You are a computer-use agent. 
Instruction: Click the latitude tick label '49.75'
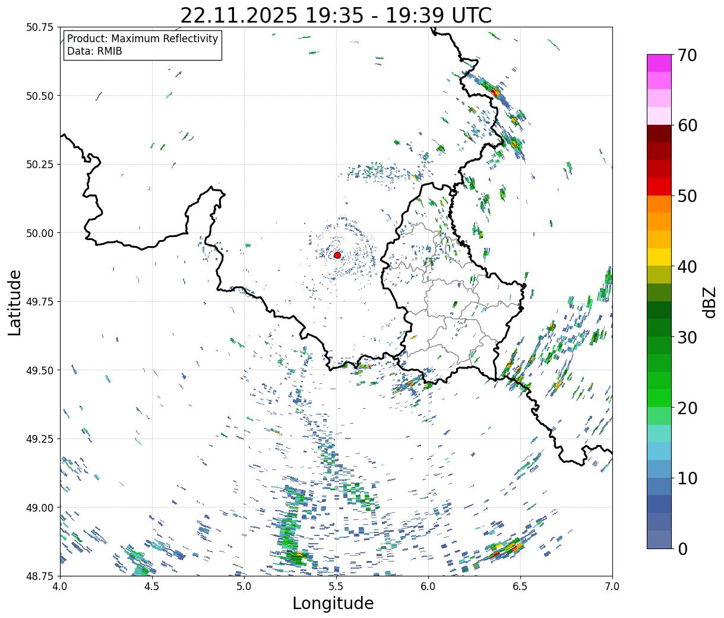(x=40, y=302)
